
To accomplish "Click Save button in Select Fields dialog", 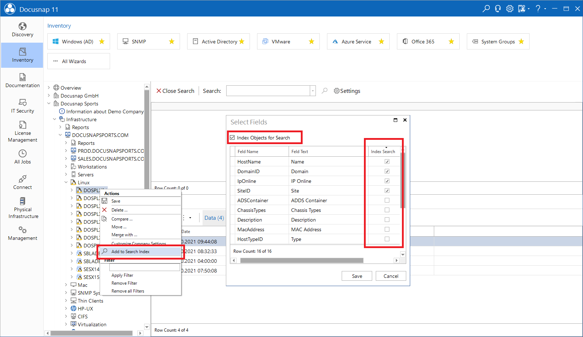I will pyautogui.click(x=357, y=276).
